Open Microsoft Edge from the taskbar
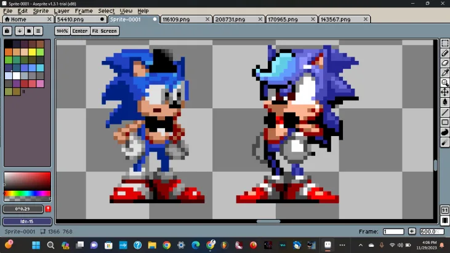The height and width of the screenshot is (253, 450). click(x=195, y=245)
